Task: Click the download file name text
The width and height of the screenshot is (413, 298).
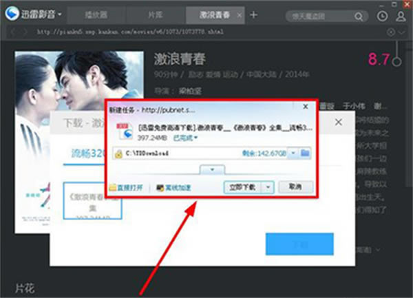Action: [225, 128]
